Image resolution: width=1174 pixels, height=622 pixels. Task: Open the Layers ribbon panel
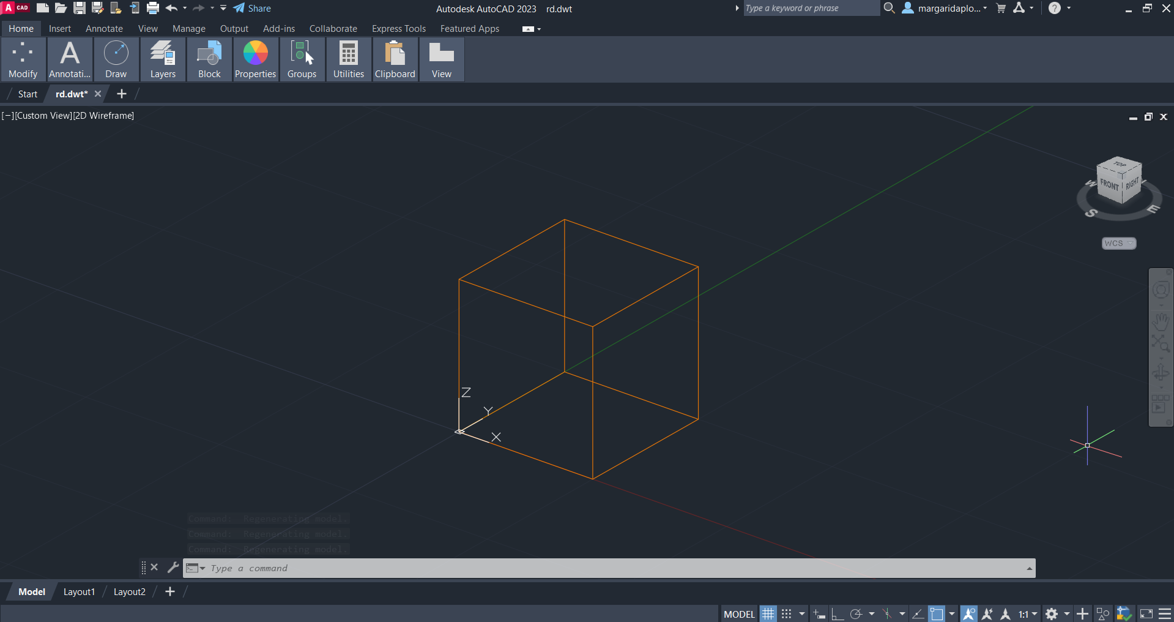(x=163, y=59)
